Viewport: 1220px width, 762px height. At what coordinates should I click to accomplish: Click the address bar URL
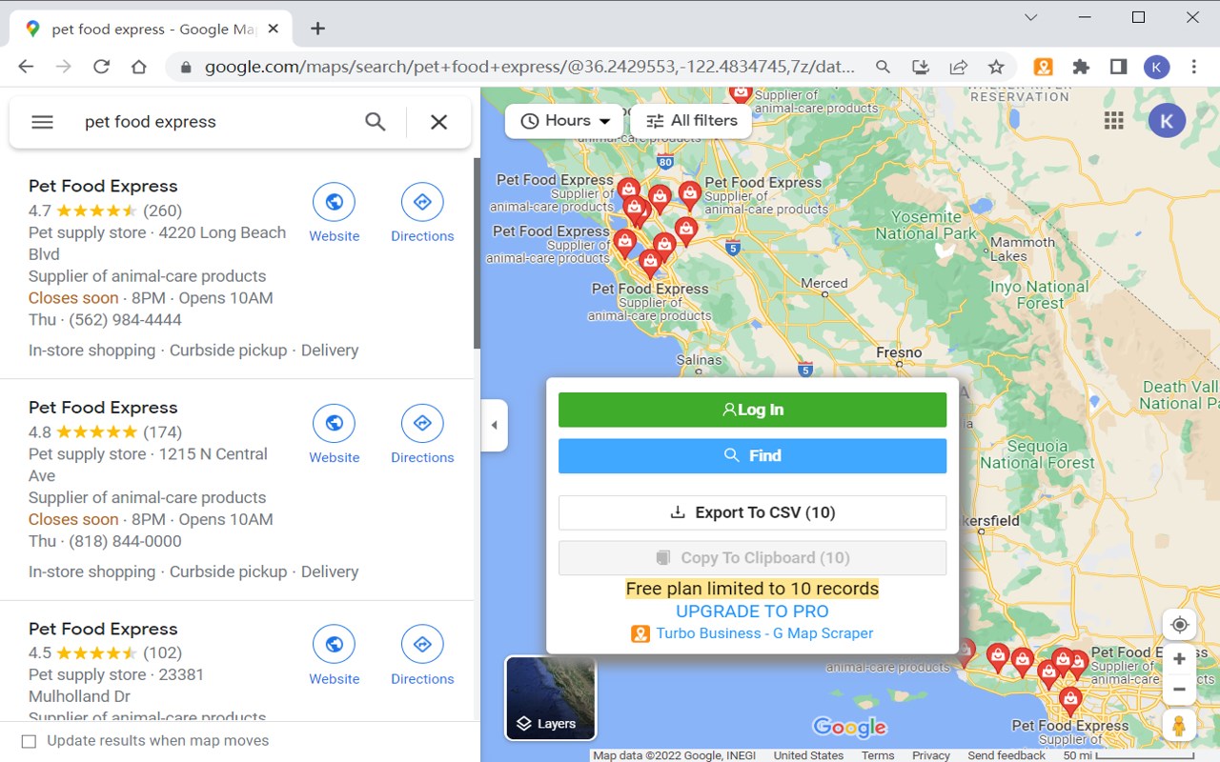[x=530, y=67]
